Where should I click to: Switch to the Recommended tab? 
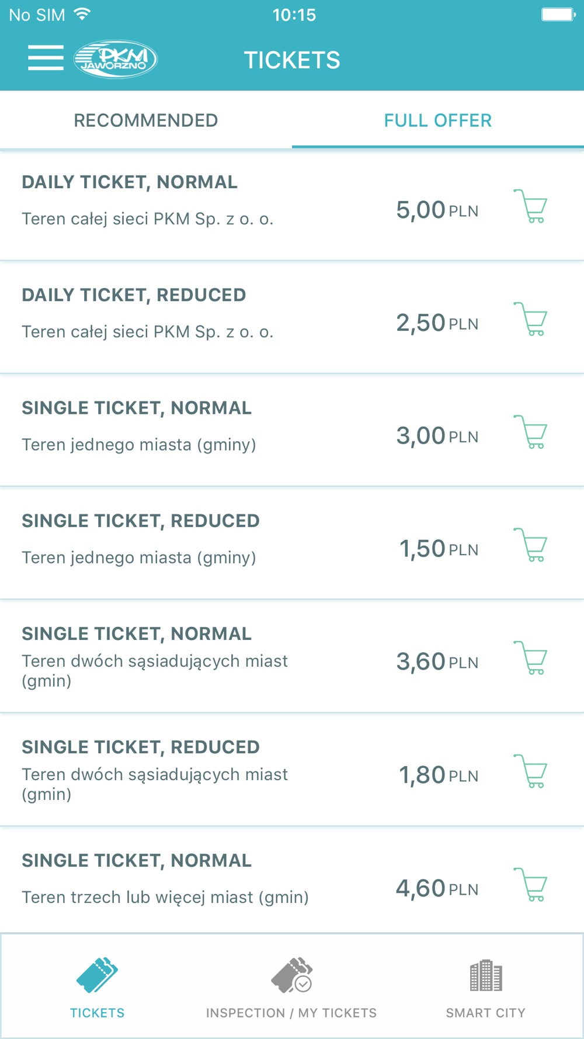146,120
